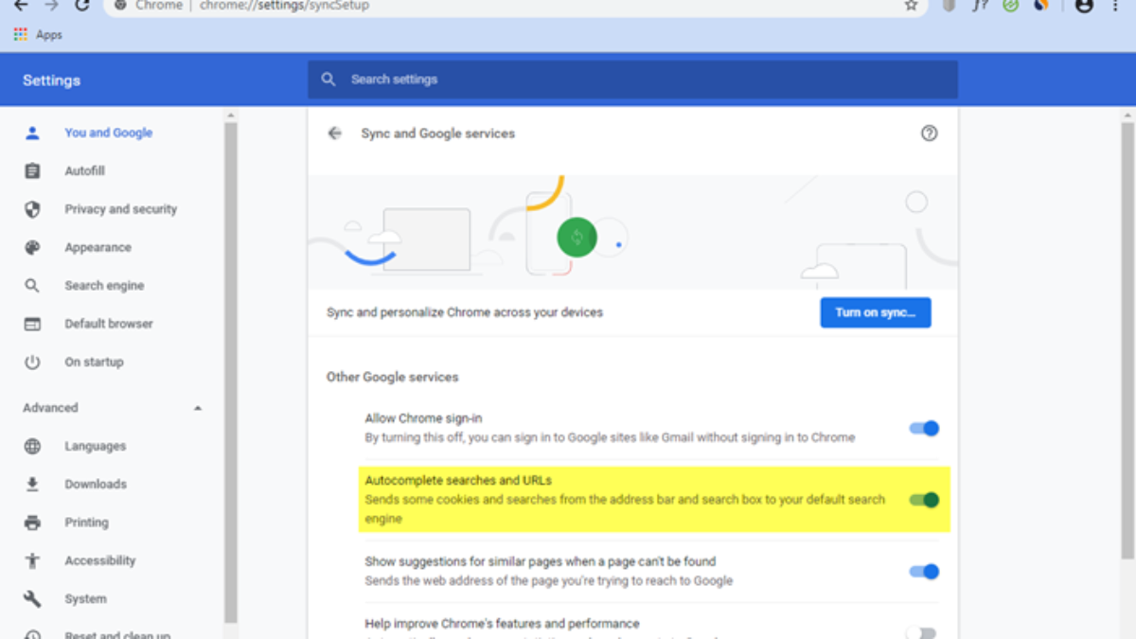Click the sidebar vertical scrollbar
Viewport: 1136px width, 639px height.
(x=230, y=372)
